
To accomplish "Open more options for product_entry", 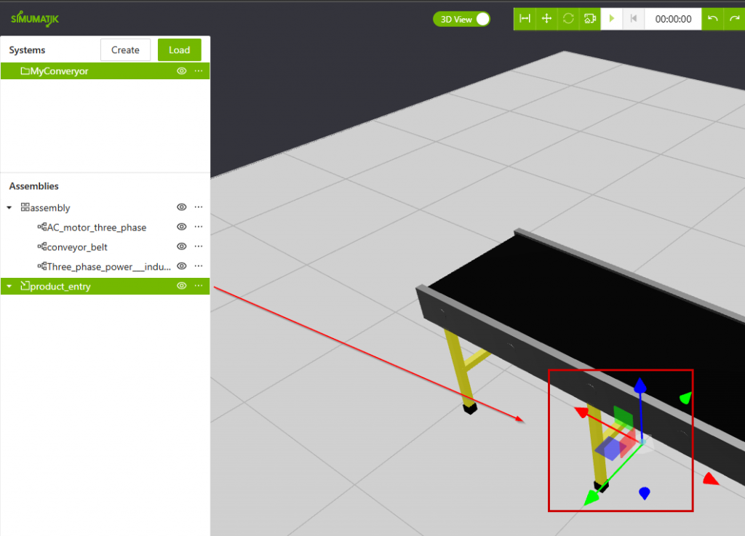I will pyautogui.click(x=199, y=286).
